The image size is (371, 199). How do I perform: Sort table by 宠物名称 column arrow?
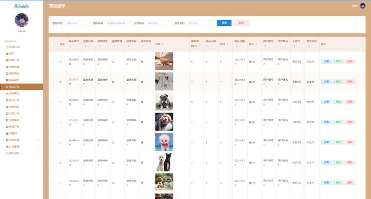[x=85, y=46]
